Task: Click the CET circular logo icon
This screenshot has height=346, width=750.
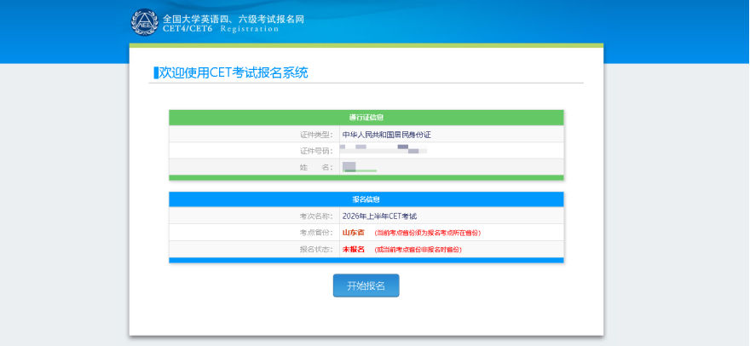Action: [144, 22]
